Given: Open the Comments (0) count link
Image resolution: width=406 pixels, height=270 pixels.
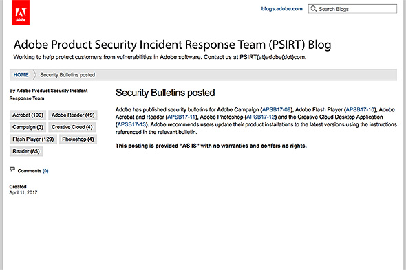Looking at the screenshot, I should (45, 171).
